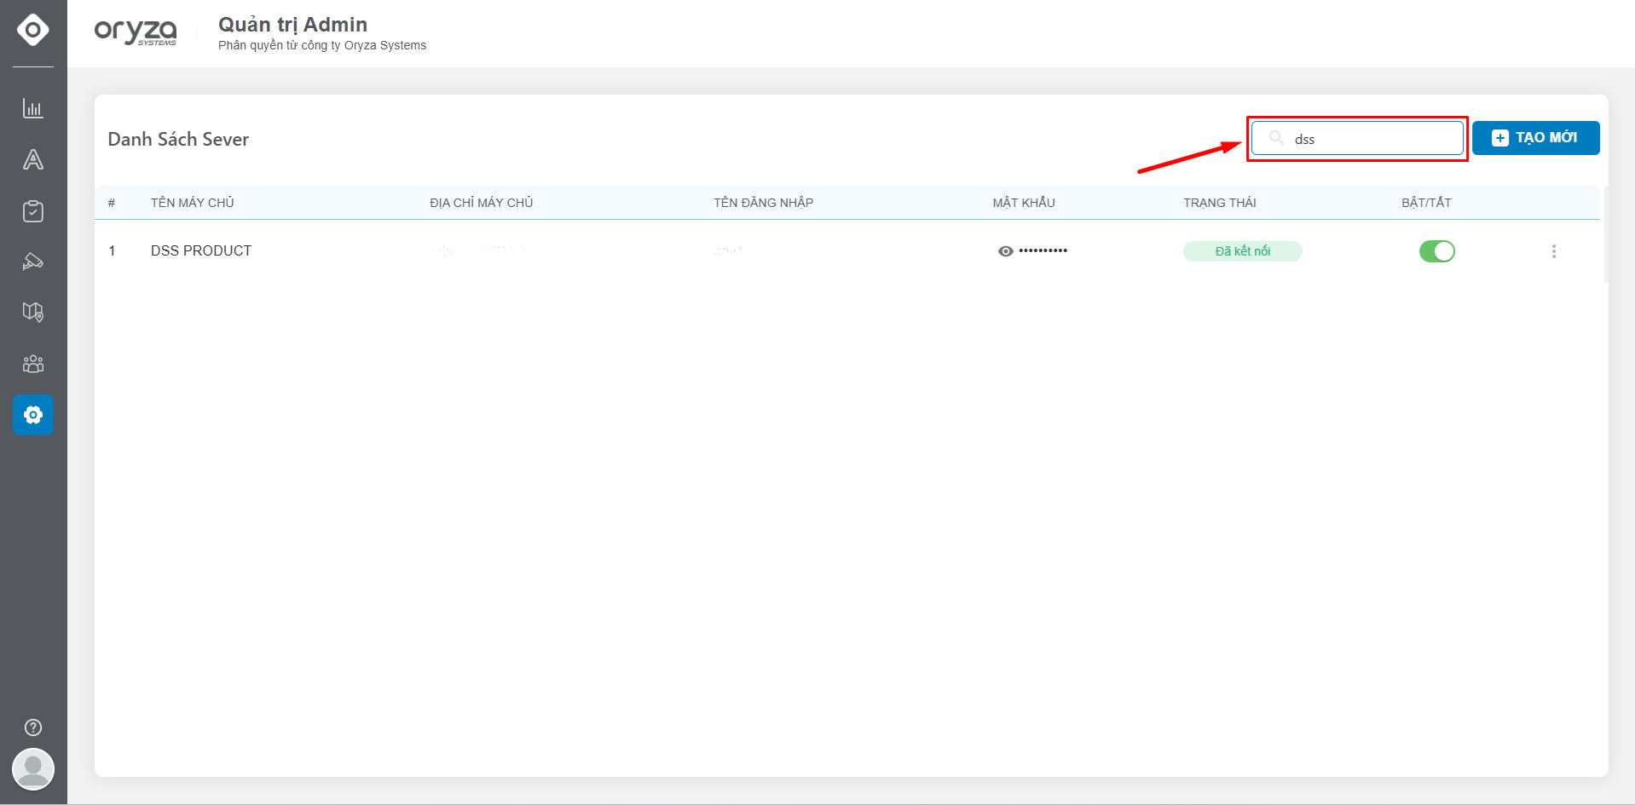Screen dimensions: 1635x805
Task: Click row number 1 cell
Action: point(112,250)
